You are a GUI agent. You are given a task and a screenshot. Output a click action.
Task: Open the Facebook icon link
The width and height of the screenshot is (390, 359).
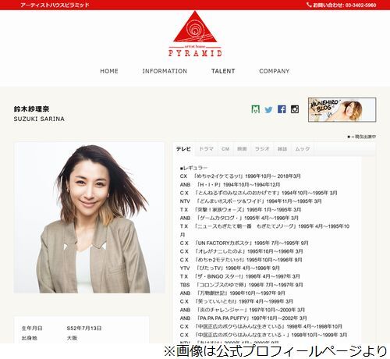[282, 109]
